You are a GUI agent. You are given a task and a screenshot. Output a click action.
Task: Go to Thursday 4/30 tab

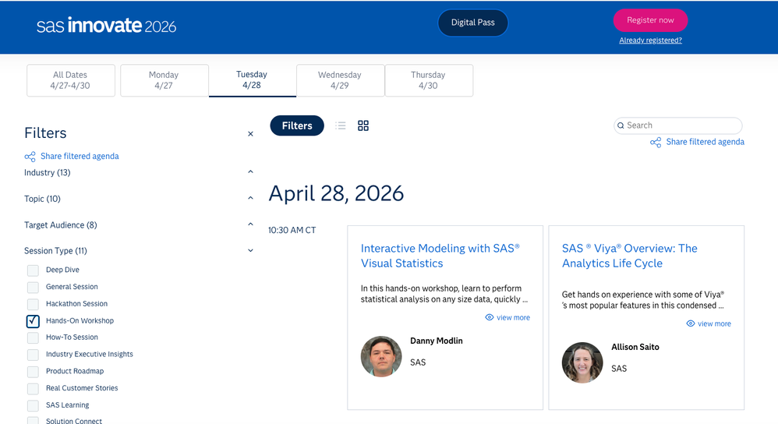point(429,80)
